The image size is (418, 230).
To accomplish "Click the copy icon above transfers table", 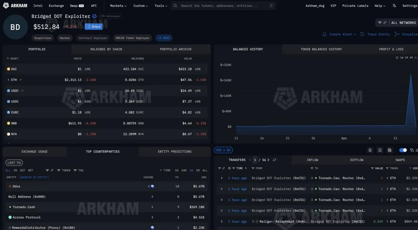I will click(412, 150).
